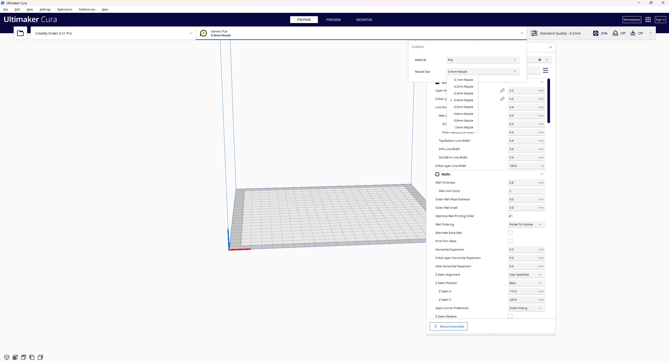Open the Creality Ender-3 S1 Pro printer dropdown

(x=113, y=33)
